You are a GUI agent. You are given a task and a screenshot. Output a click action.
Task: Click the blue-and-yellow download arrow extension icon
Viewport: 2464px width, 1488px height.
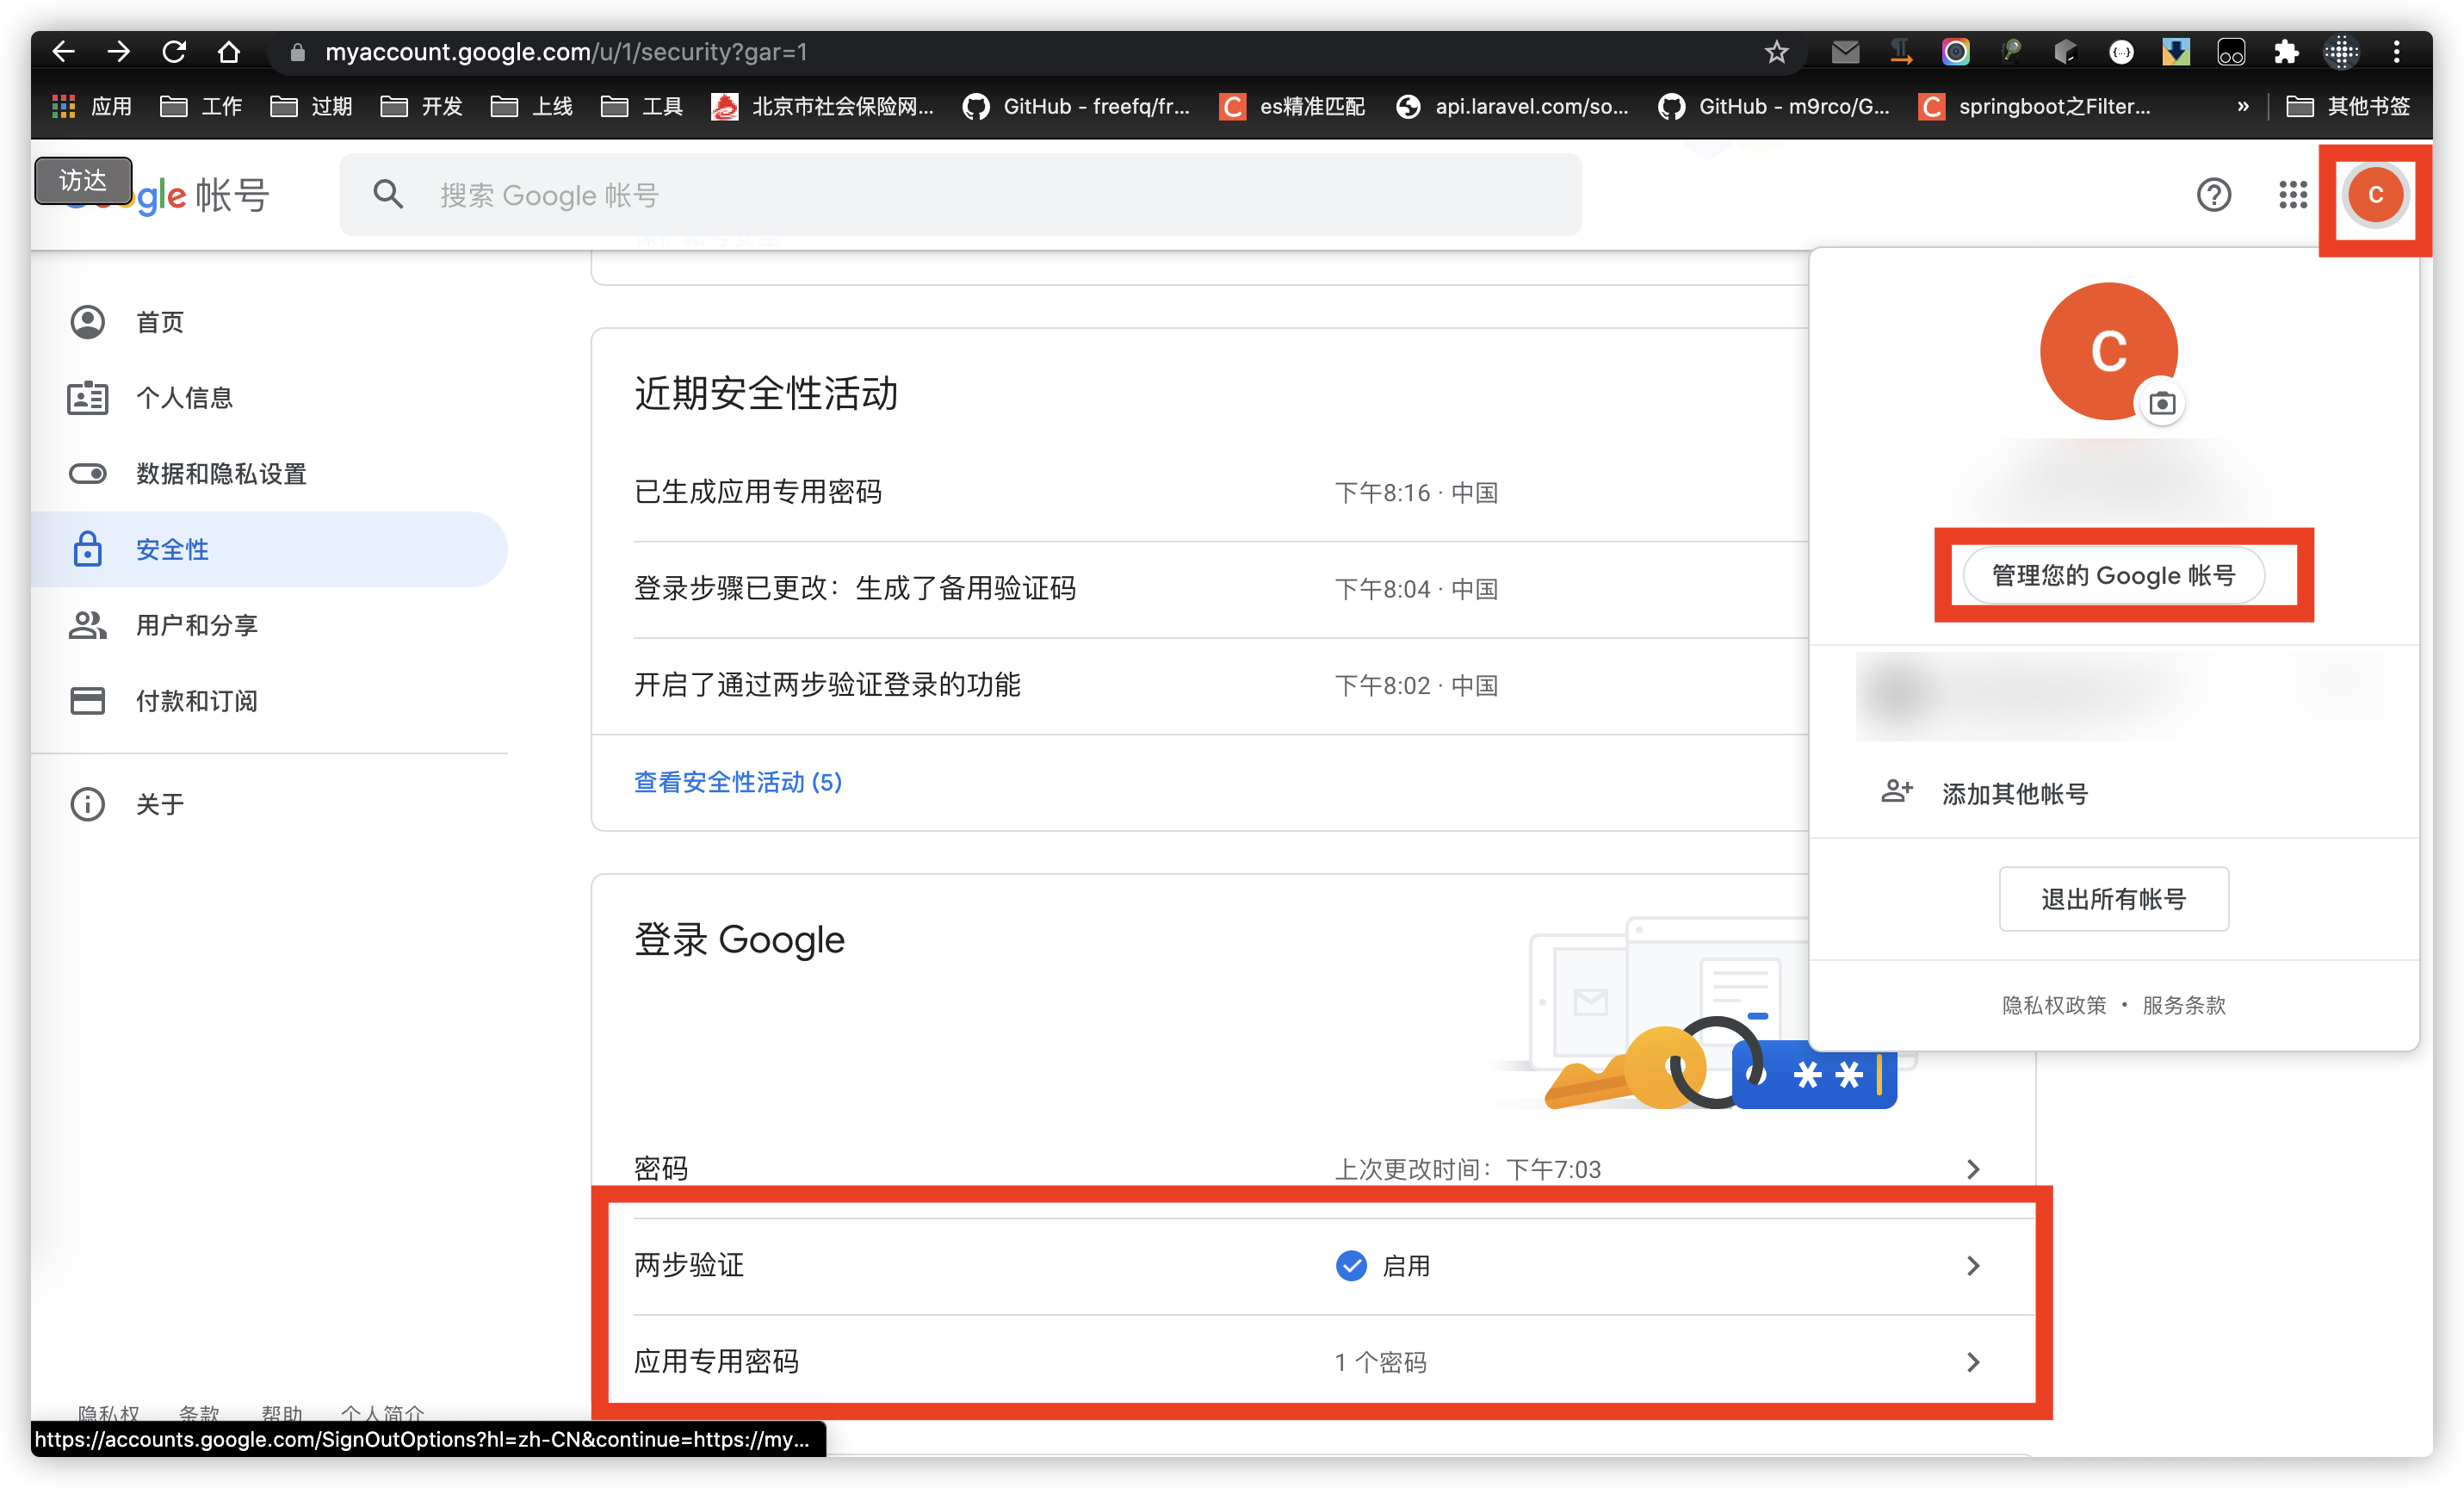click(2175, 52)
